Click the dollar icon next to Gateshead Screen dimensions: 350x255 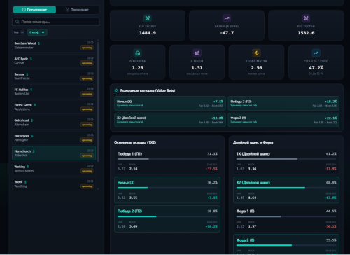pyautogui.click(x=31, y=120)
